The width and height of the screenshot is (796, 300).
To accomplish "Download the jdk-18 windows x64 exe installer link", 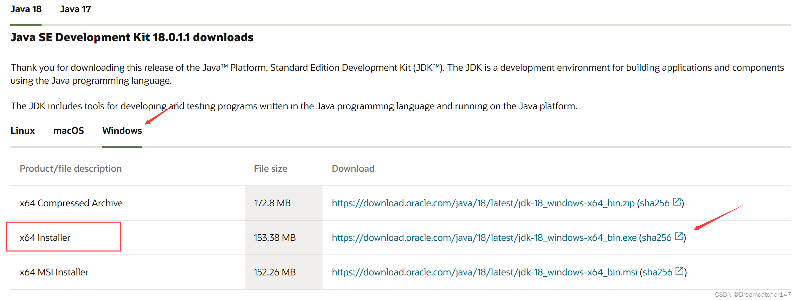I will [484, 238].
